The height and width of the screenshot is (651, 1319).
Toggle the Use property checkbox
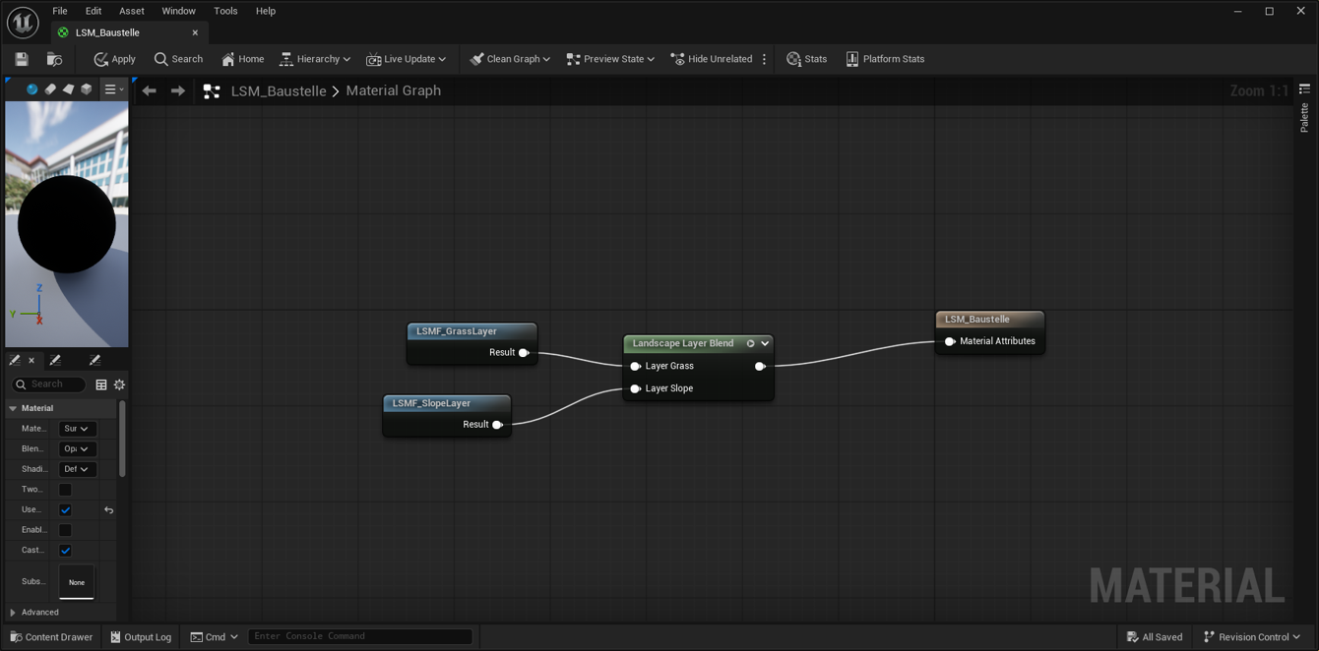[x=65, y=510]
